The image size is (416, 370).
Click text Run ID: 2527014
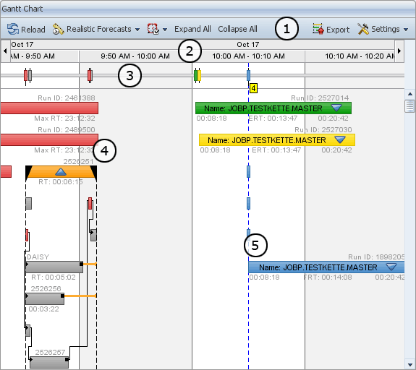[320, 98]
